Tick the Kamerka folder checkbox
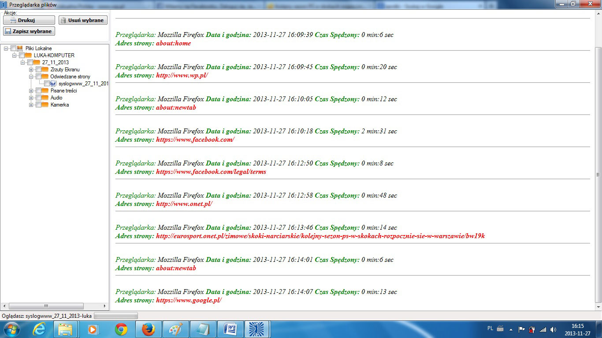Screen dimensions: 602x338 [38, 105]
